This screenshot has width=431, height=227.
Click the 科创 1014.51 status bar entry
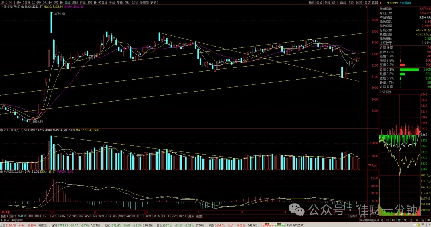[x=233, y=225]
